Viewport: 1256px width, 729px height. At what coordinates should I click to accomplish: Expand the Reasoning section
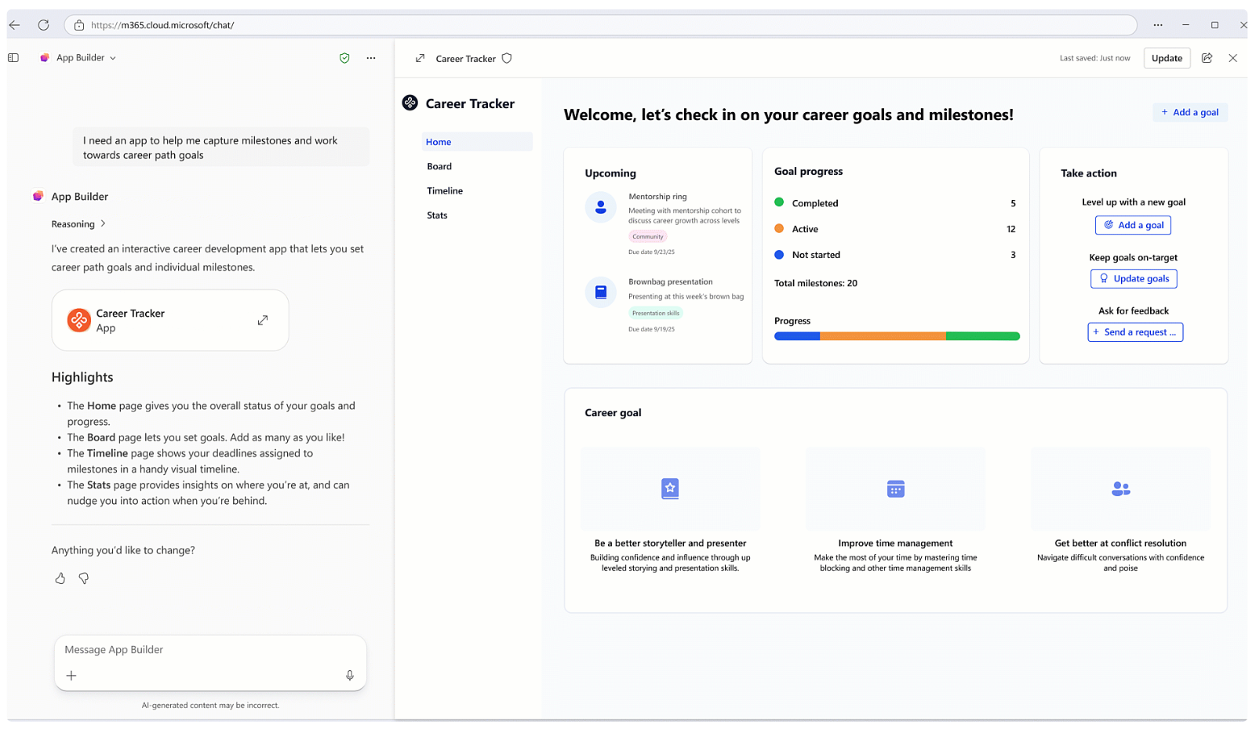[x=78, y=223]
